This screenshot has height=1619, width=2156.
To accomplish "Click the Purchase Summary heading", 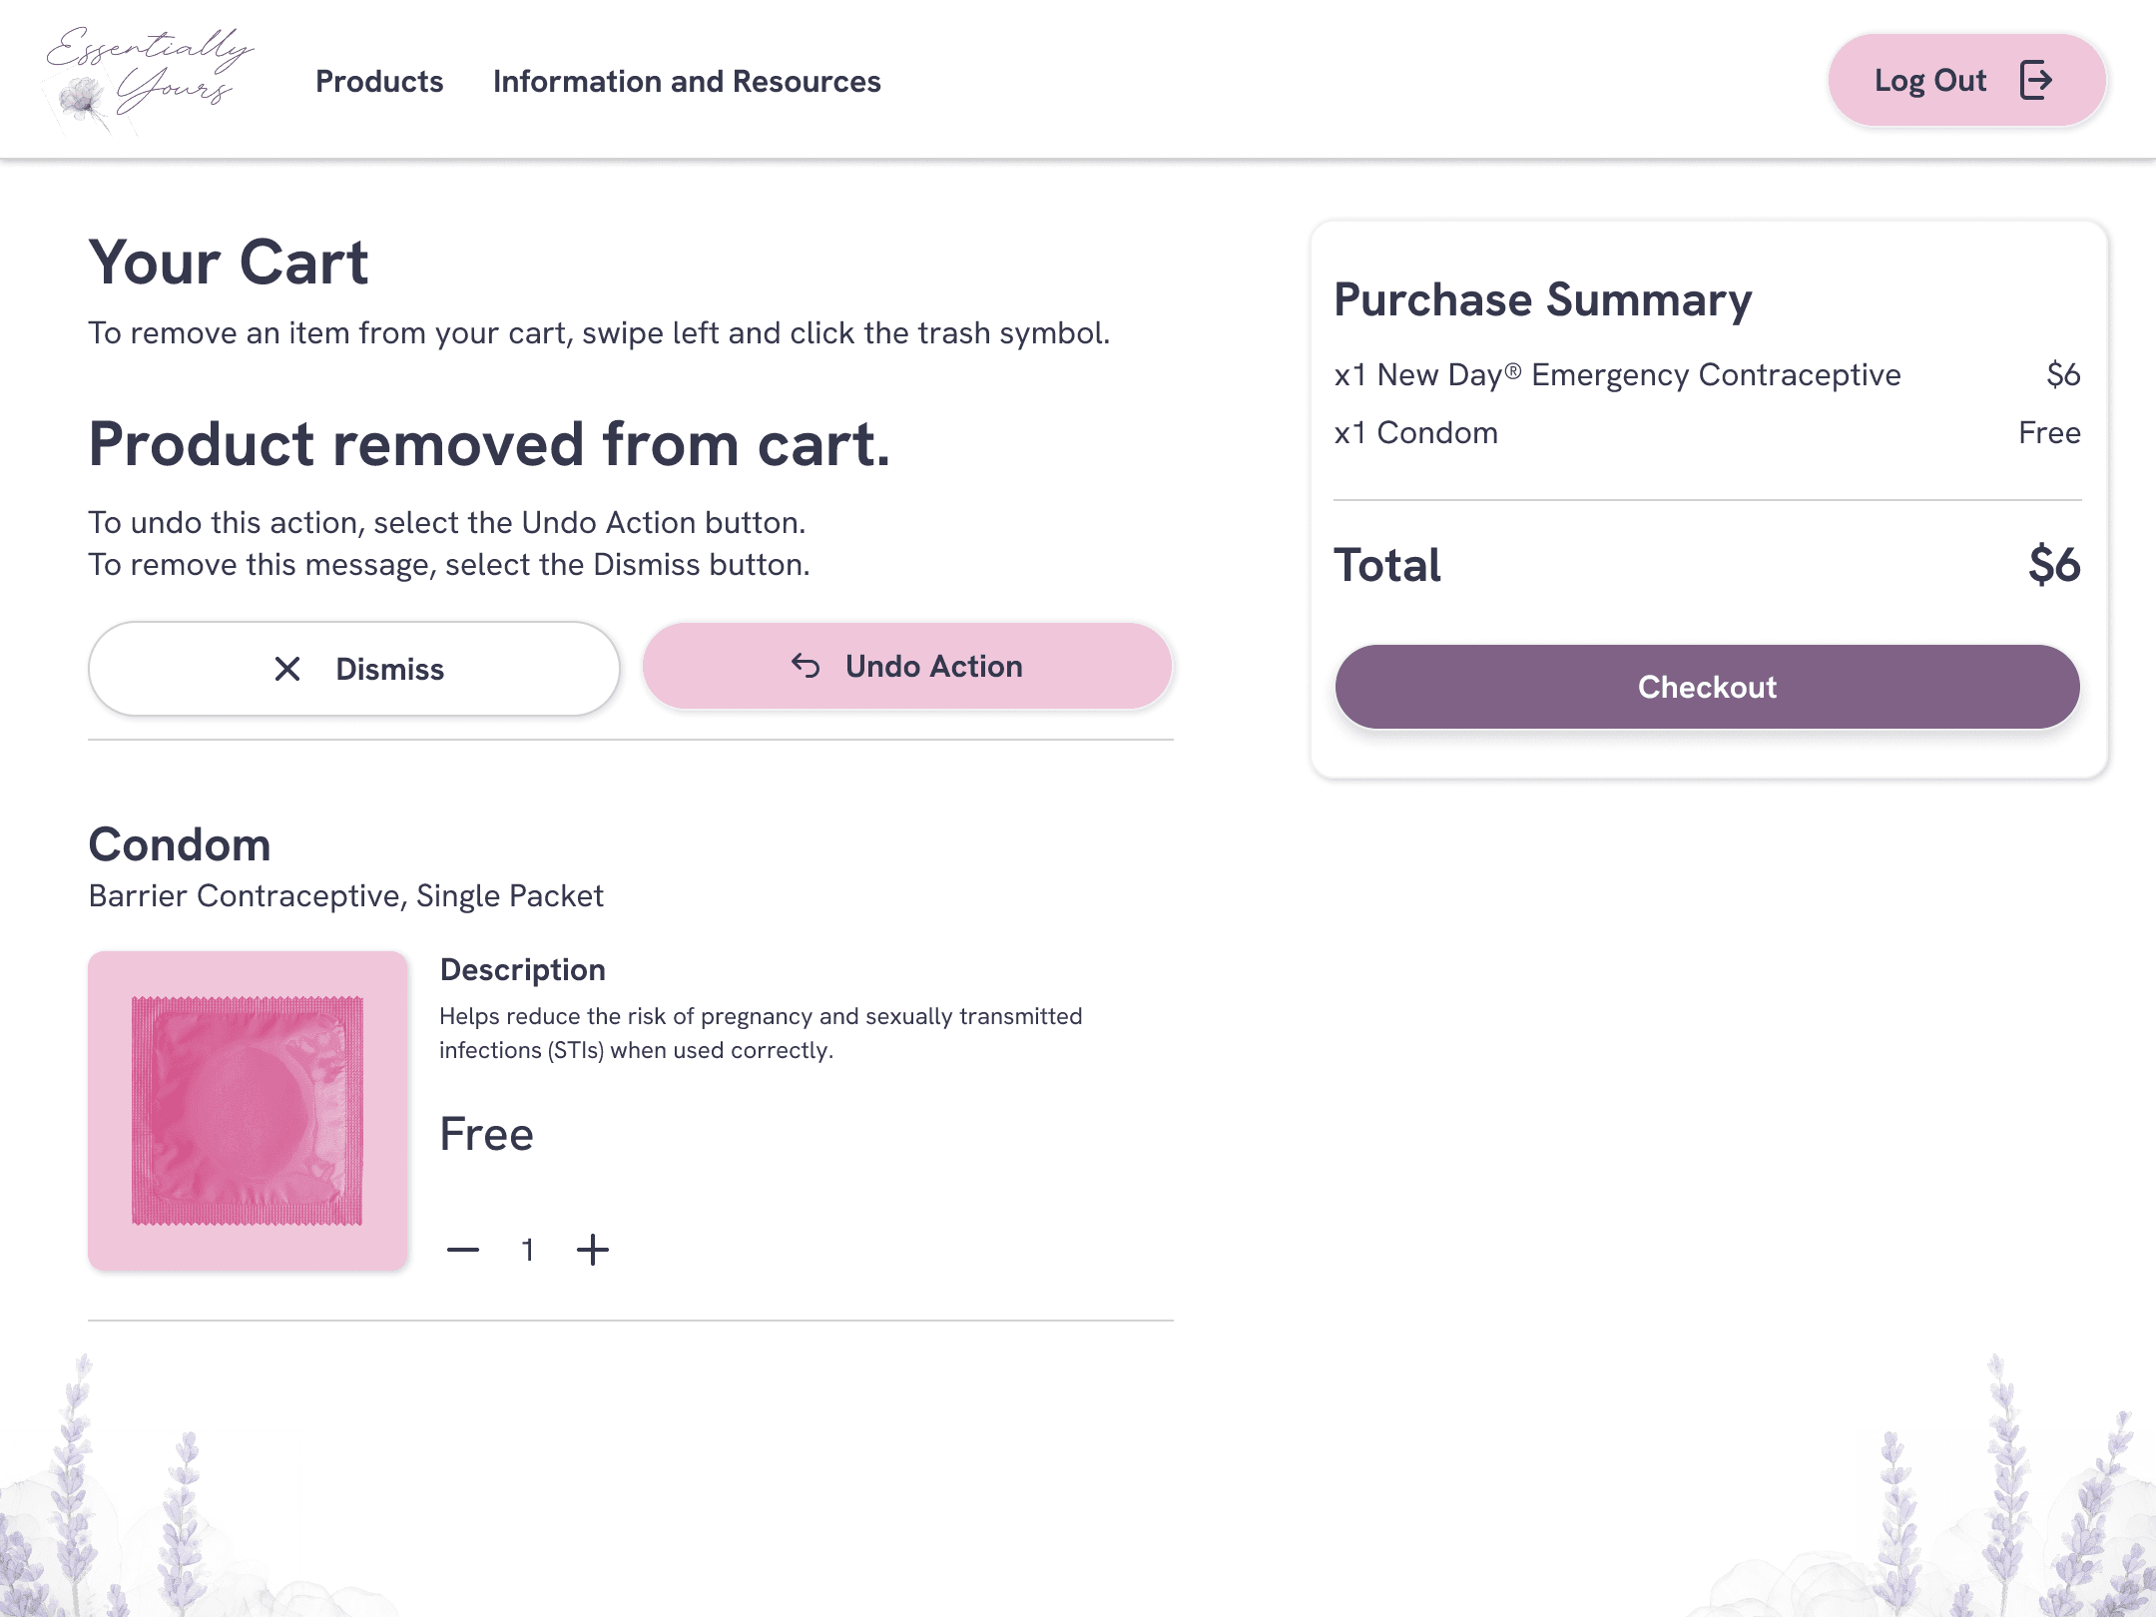I will [x=1543, y=299].
